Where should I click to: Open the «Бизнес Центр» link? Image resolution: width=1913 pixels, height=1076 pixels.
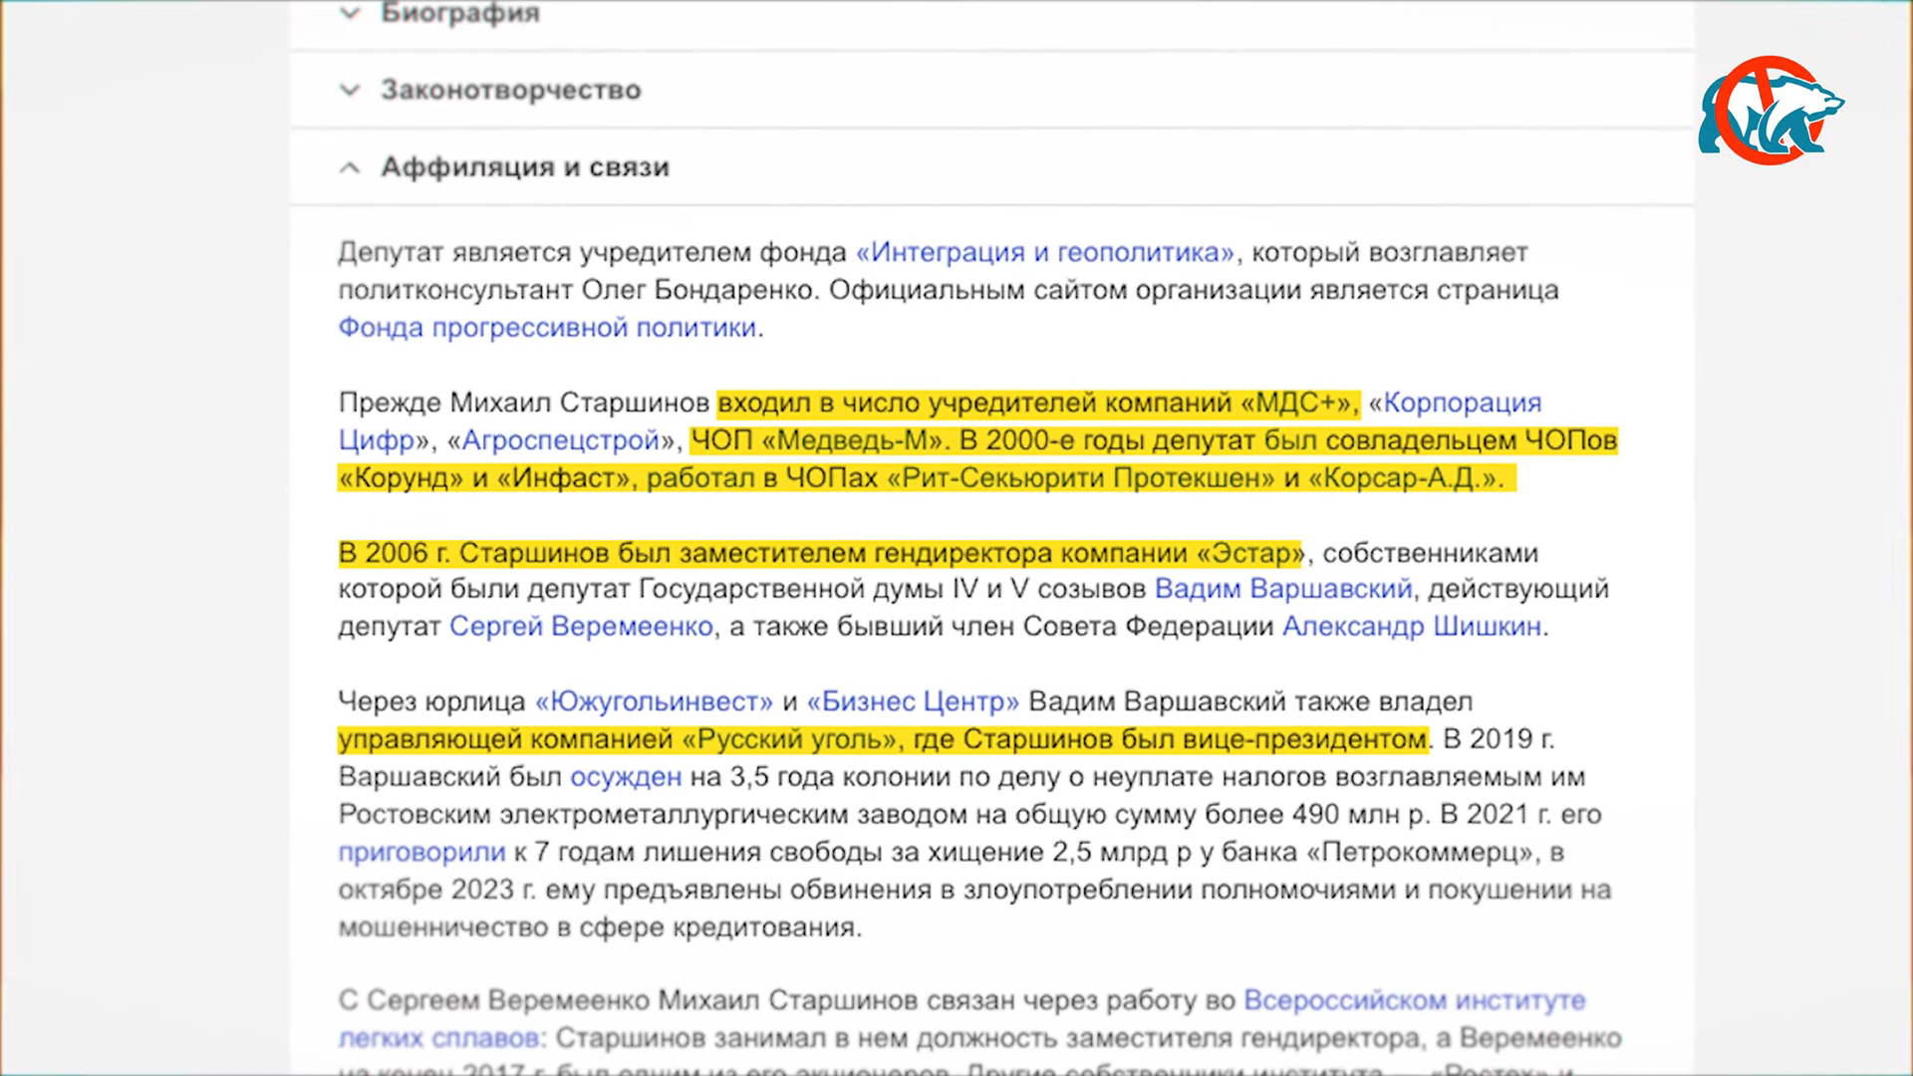click(x=913, y=701)
